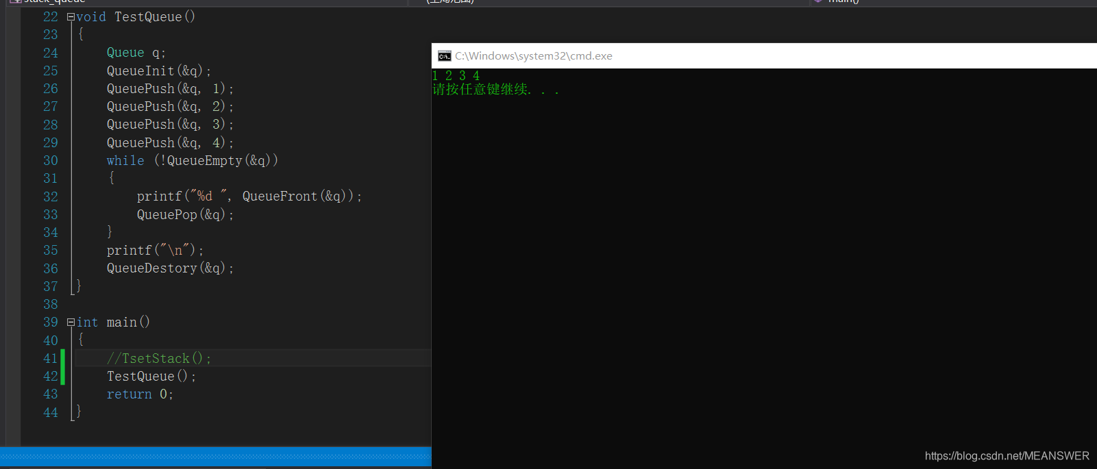1097x469 pixels.
Task: Click the '!QueueEmpty(&q)' condition
Action: [216, 161]
